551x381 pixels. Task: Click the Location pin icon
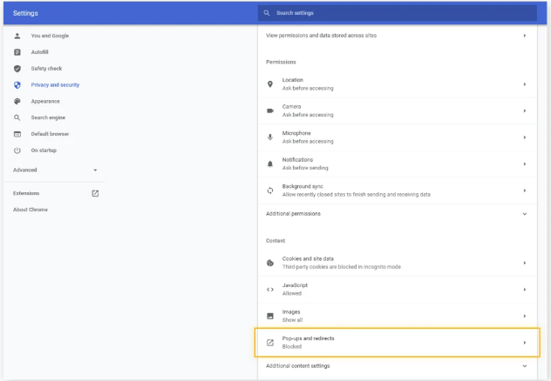point(270,84)
